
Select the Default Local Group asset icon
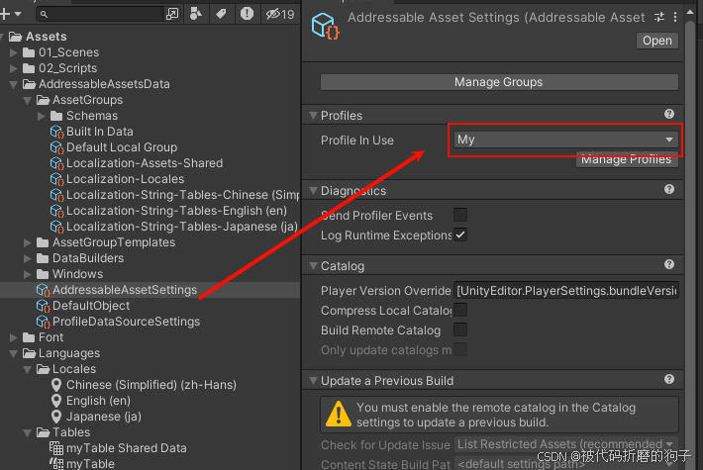[56, 147]
